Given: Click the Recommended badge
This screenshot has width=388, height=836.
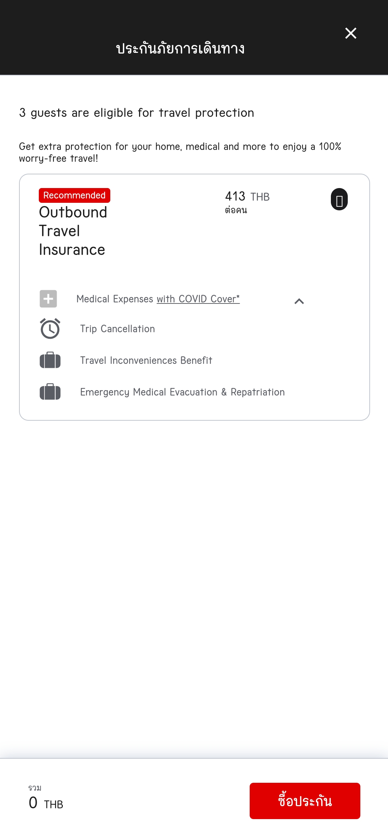Looking at the screenshot, I should point(74,195).
